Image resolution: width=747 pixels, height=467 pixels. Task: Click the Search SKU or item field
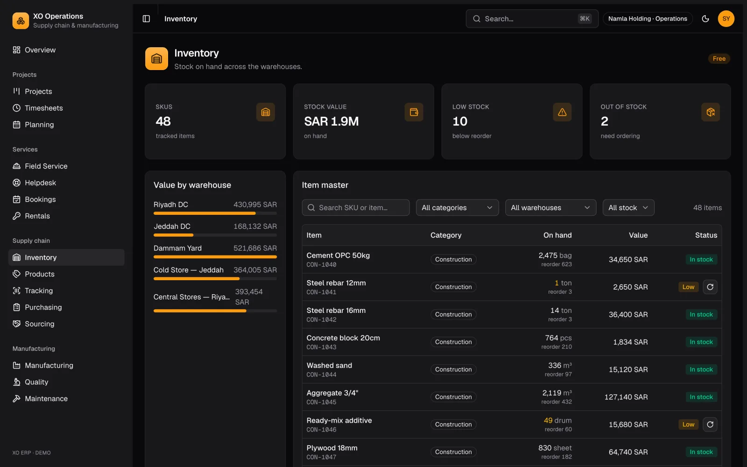pyautogui.click(x=356, y=208)
